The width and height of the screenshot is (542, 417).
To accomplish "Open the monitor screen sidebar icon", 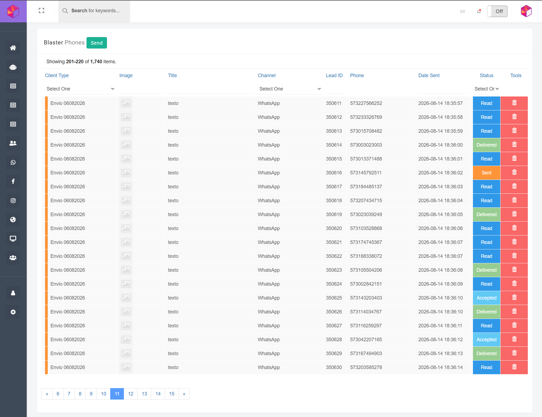I will (13, 239).
